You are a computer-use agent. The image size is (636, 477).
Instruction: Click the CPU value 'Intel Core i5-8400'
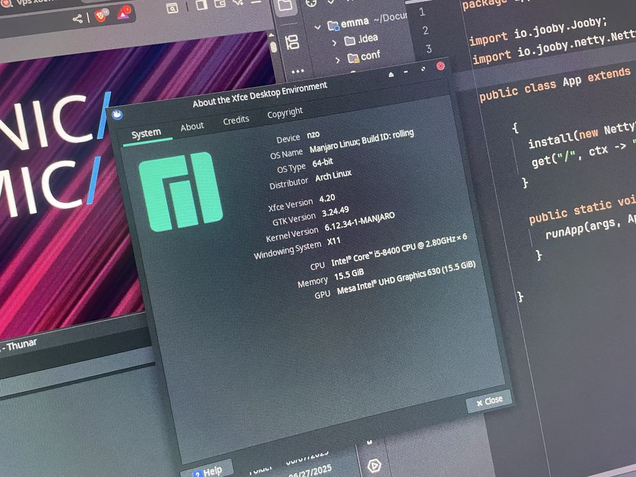tap(399, 249)
